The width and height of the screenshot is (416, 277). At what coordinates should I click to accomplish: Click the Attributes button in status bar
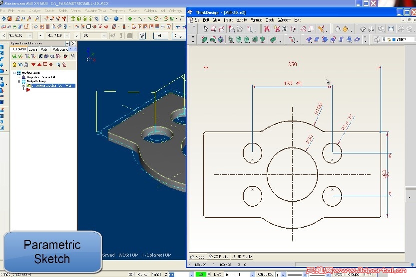(265, 275)
